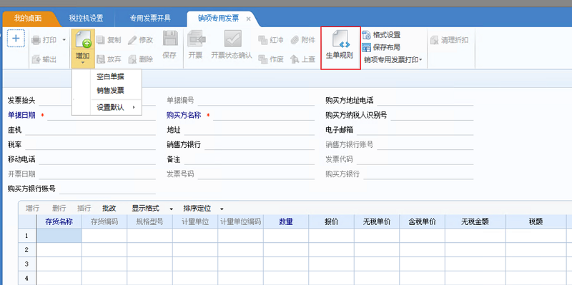Click the 输出 export icon

click(36, 59)
